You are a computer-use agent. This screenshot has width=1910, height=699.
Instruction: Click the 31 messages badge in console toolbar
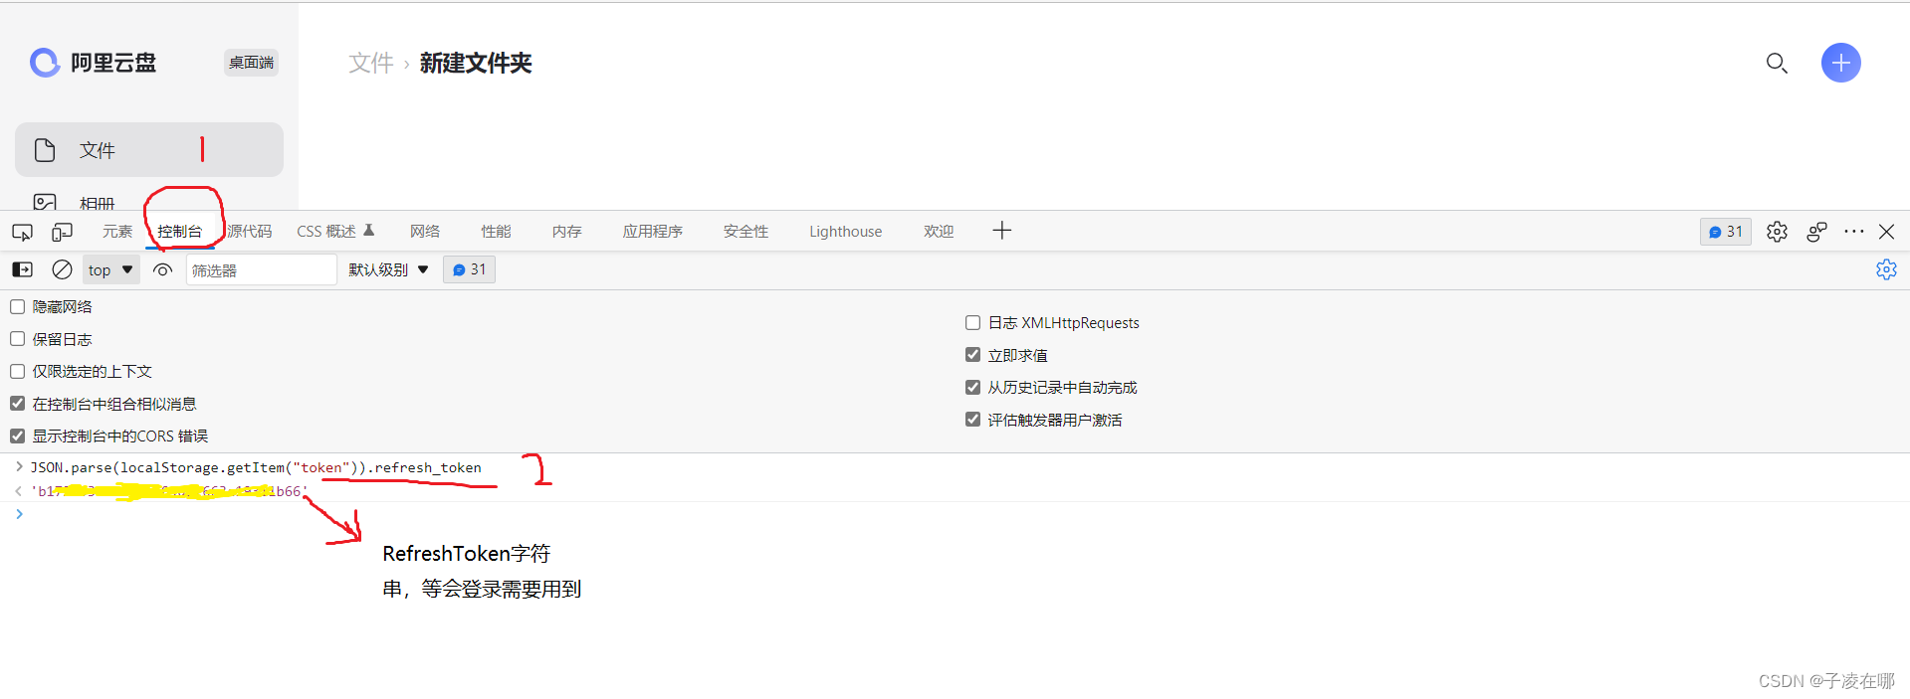pos(469,269)
